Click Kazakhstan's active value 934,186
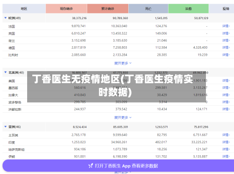234x174 pixels. [x=80, y=149]
